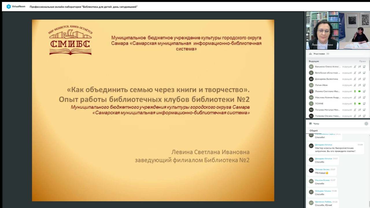Viewport: 370px width, 208px height.
Task: Click sender name Лебедева Татьяна in chat
Action: (x=323, y=191)
